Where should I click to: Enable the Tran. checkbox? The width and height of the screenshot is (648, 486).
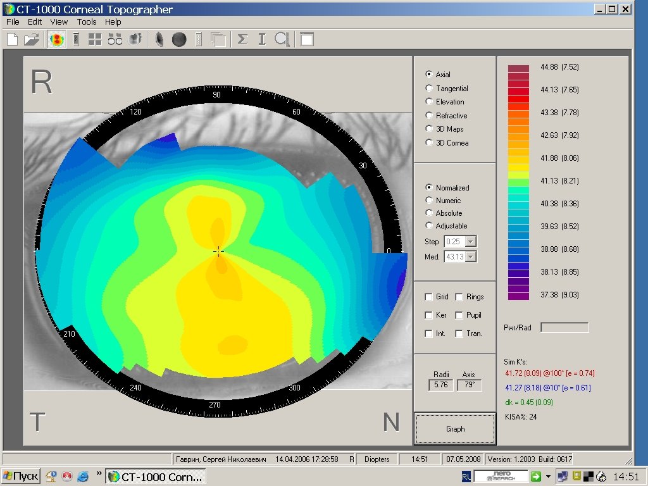(x=459, y=333)
